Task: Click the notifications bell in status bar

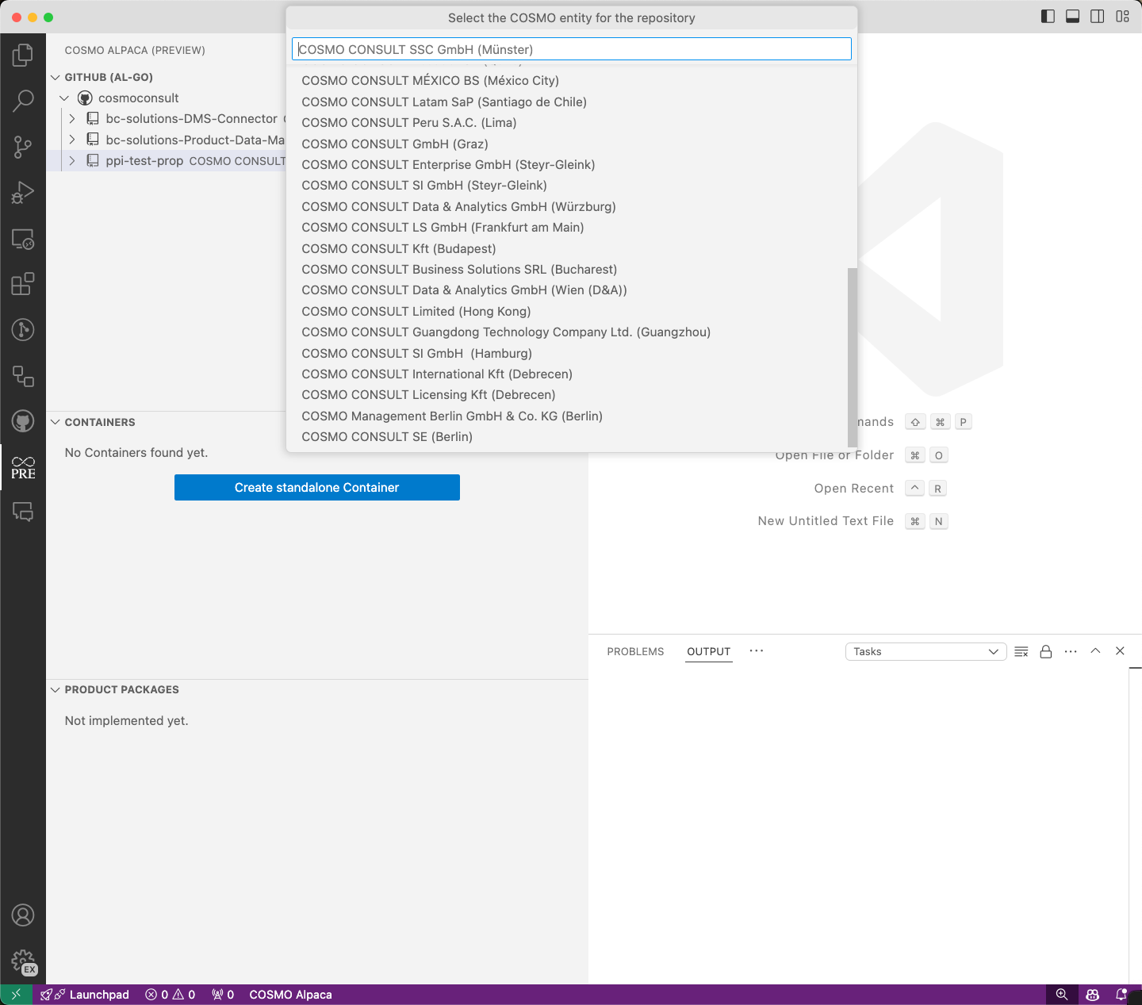Action: pyautogui.click(x=1121, y=995)
